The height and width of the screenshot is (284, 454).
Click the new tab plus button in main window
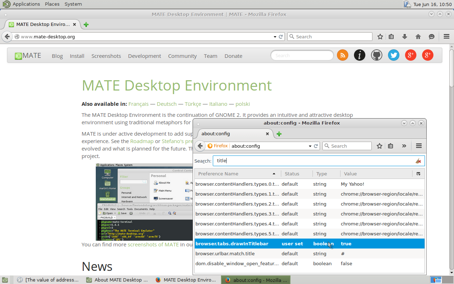point(86,24)
